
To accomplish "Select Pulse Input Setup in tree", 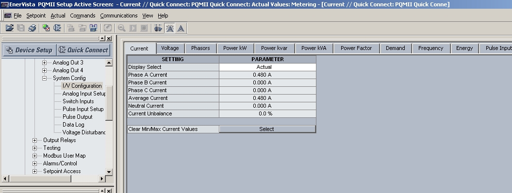I will pyautogui.click(x=83, y=109).
